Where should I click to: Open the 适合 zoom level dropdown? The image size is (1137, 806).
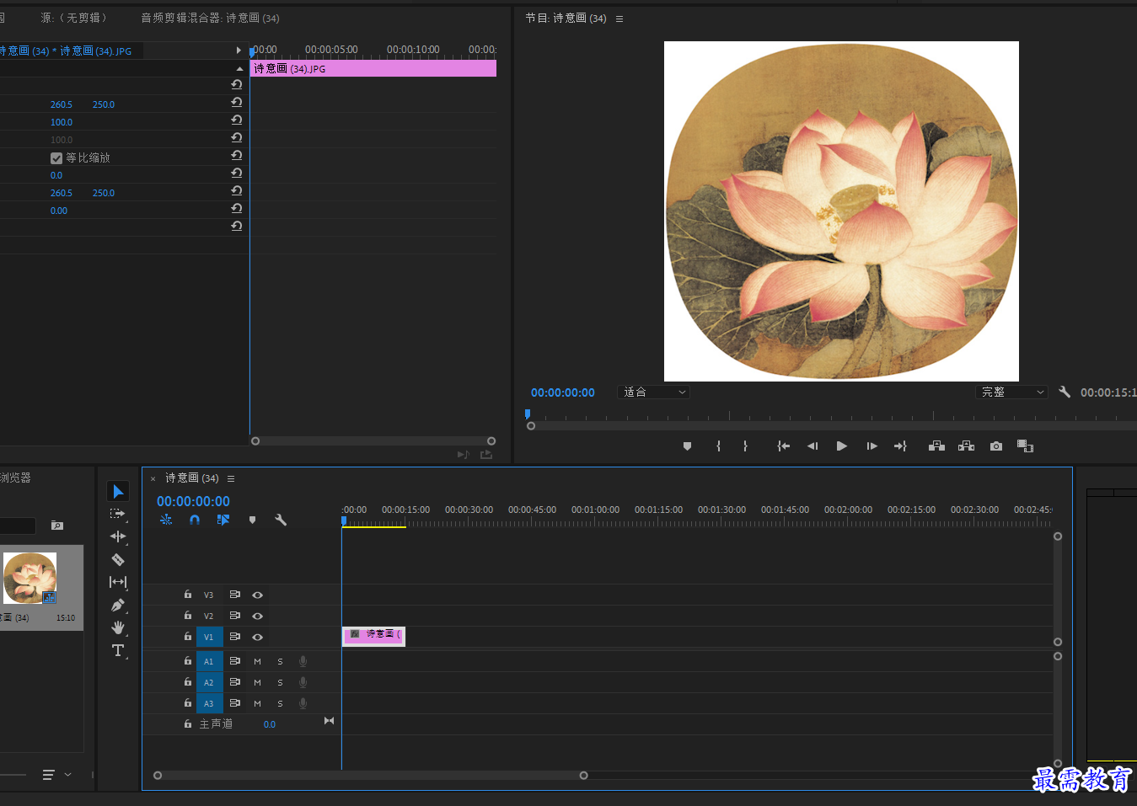coord(654,392)
